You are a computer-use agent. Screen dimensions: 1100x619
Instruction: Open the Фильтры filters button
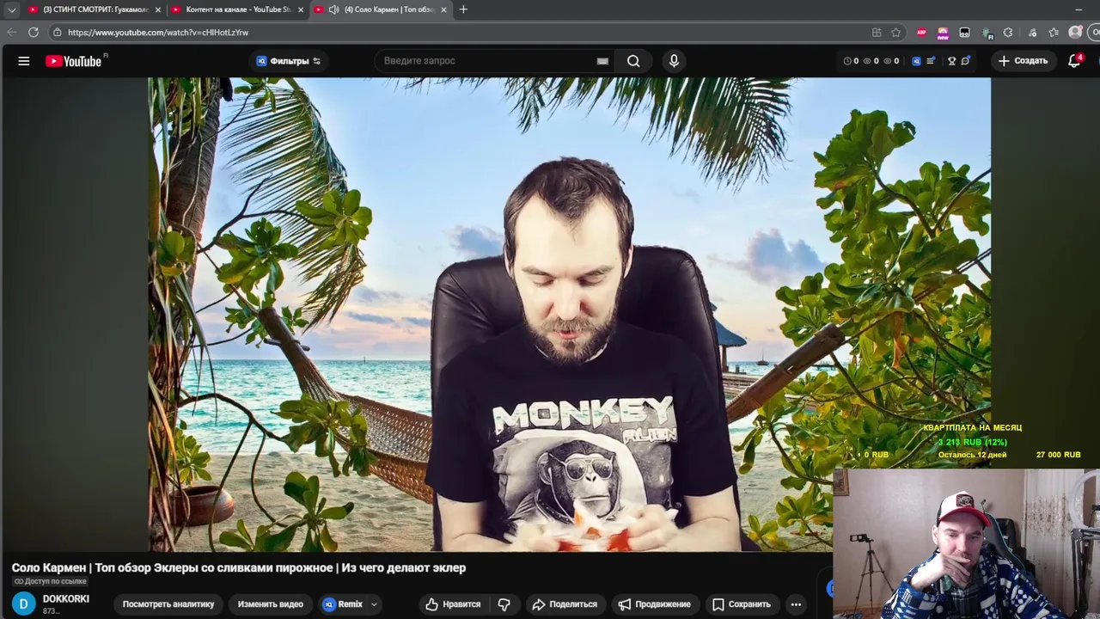pos(289,61)
